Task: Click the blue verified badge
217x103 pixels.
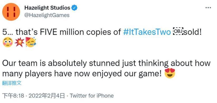Action: click(x=74, y=8)
